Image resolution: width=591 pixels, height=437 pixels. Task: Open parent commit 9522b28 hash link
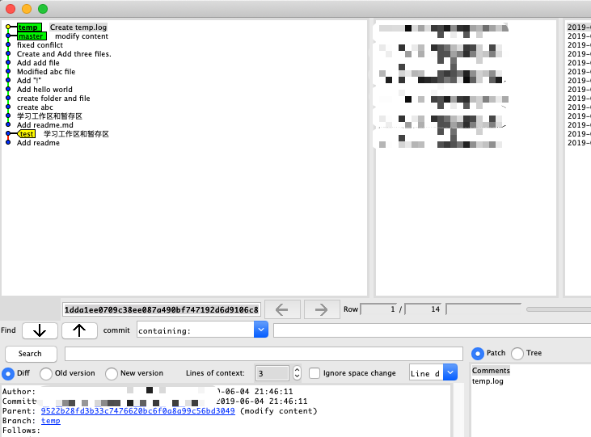(137, 410)
